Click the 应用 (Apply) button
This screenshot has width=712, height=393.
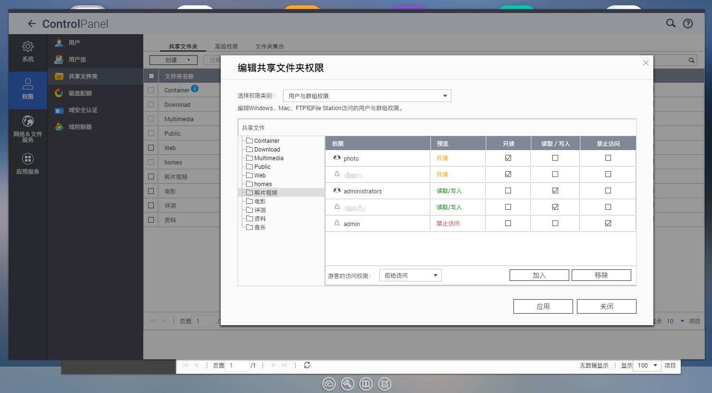click(x=543, y=306)
